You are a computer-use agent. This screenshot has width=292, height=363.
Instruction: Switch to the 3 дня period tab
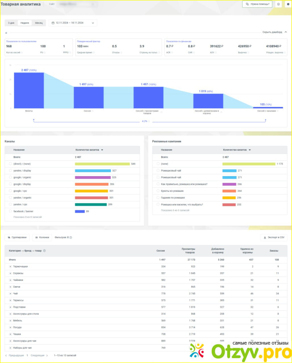(x=11, y=22)
